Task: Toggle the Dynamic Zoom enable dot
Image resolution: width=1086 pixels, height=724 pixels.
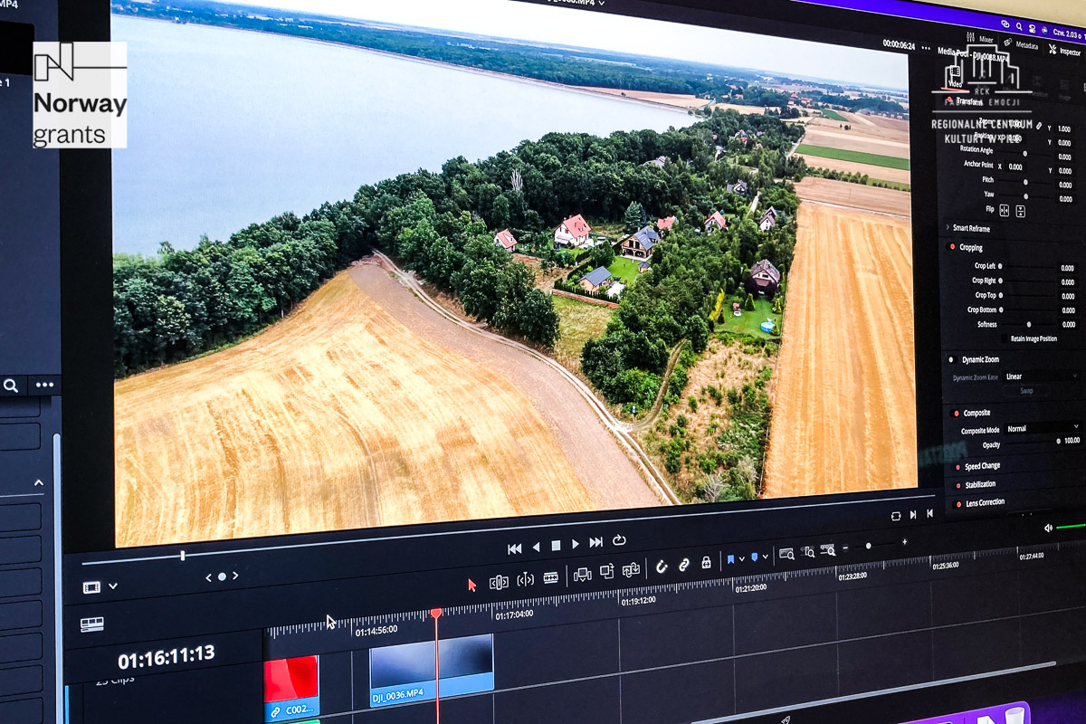Action: coord(951,359)
